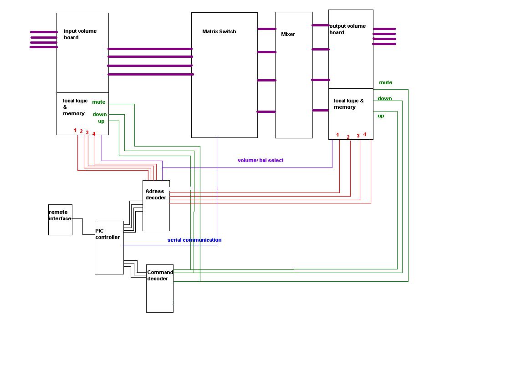This screenshot has width=511, height=365.
Task: Click red number 3 on input board
Action: [87, 132]
